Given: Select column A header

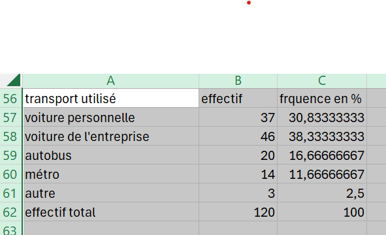Looking at the screenshot, I should (x=110, y=81).
